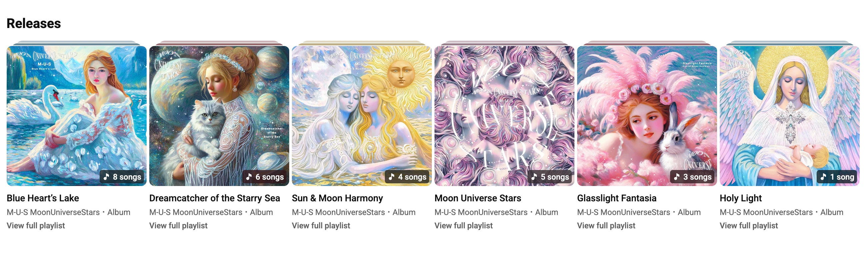View full playlist for Blue Heart's Lake
Screen dimensions: 865x268
tap(36, 226)
